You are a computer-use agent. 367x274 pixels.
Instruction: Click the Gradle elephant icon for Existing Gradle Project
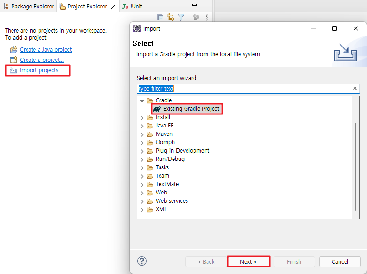157,109
